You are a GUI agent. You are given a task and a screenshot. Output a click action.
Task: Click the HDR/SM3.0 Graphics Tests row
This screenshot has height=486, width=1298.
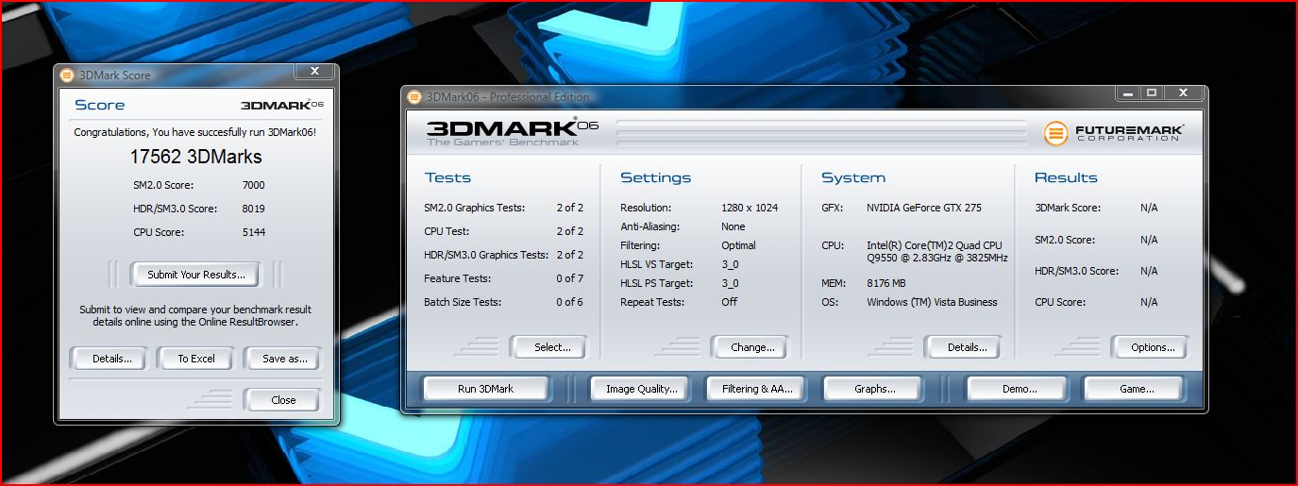[504, 255]
